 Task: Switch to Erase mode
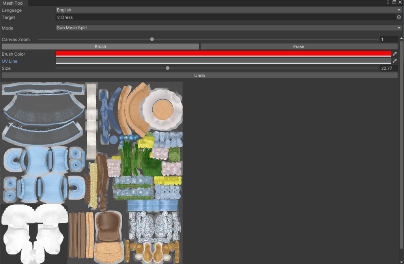(298, 46)
